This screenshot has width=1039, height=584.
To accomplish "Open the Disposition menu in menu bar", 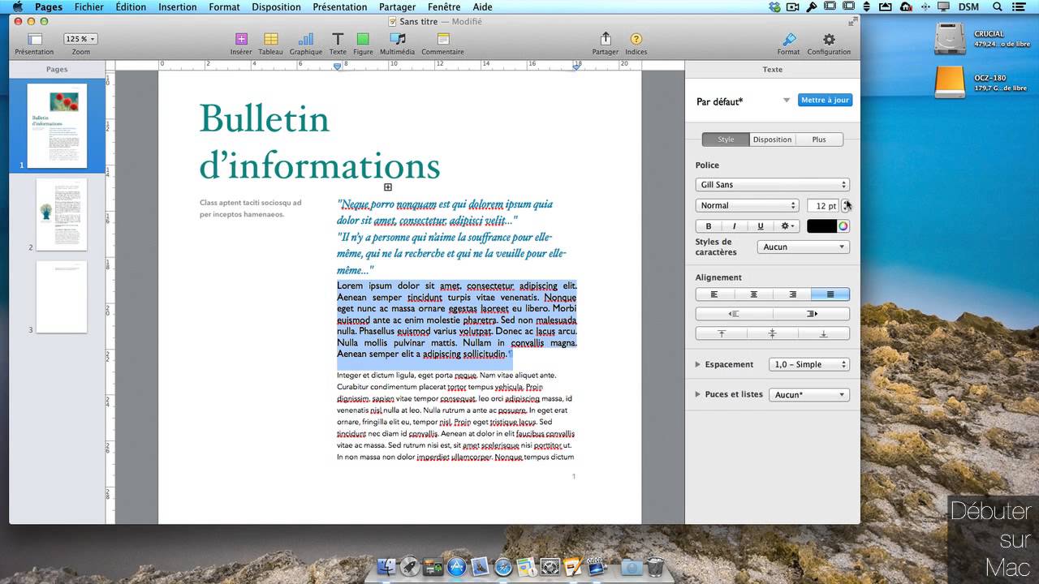I will coord(276,6).
